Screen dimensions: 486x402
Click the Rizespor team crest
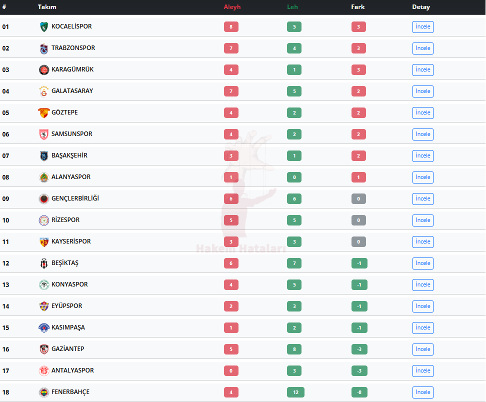(44, 220)
